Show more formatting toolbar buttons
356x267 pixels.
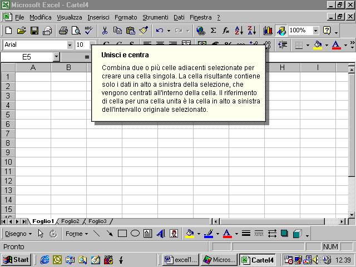tap(352, 44)
